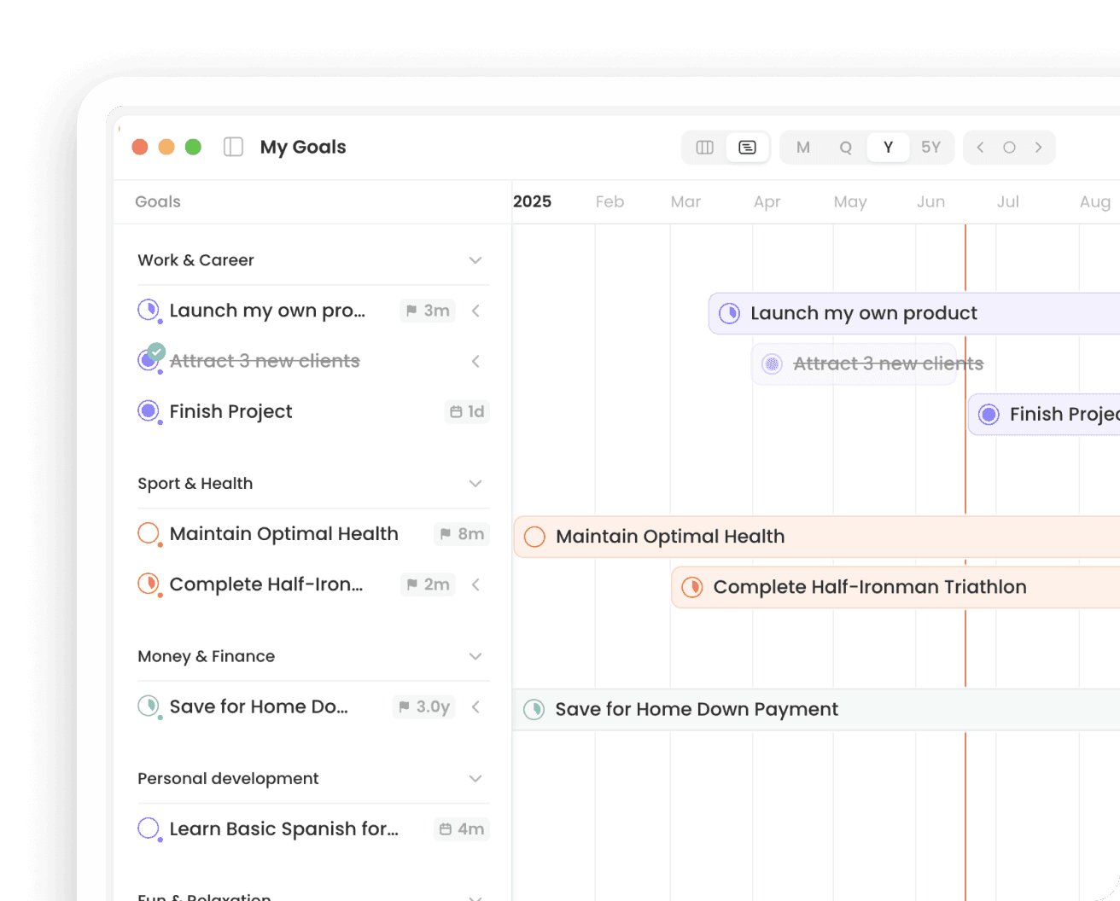Viewport: 1120px width, 901px height.
Task: Click the Mar month header
Action: tap(685, 201)
